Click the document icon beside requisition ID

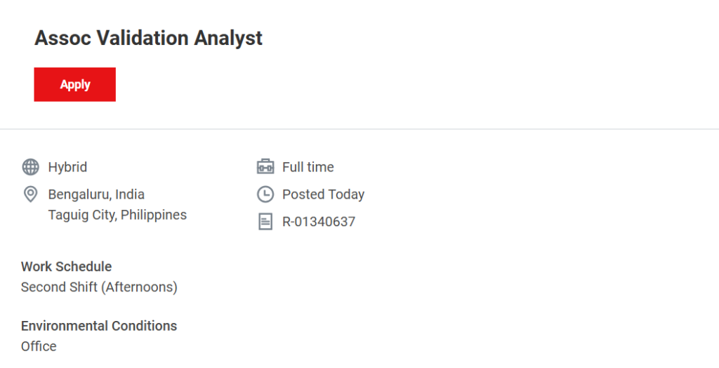click(265, 222)
